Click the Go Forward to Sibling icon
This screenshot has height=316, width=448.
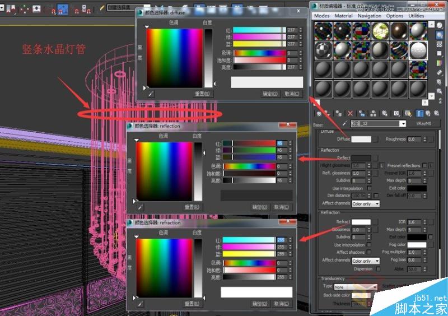tap(437, 114)
